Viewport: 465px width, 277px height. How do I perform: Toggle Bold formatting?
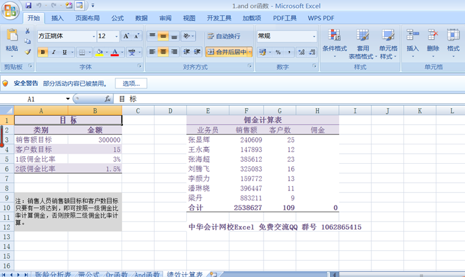43,52
